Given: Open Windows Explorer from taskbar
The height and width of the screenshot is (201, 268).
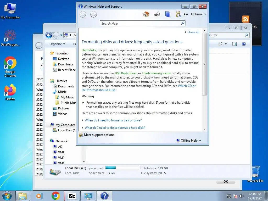Looking at the screenshot, I should pyautogui.click(x=23, y=196).
